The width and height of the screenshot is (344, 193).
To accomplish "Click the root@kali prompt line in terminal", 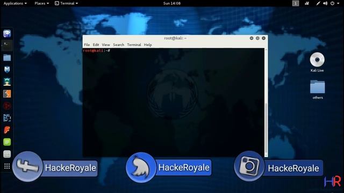I will pos(97,50).
